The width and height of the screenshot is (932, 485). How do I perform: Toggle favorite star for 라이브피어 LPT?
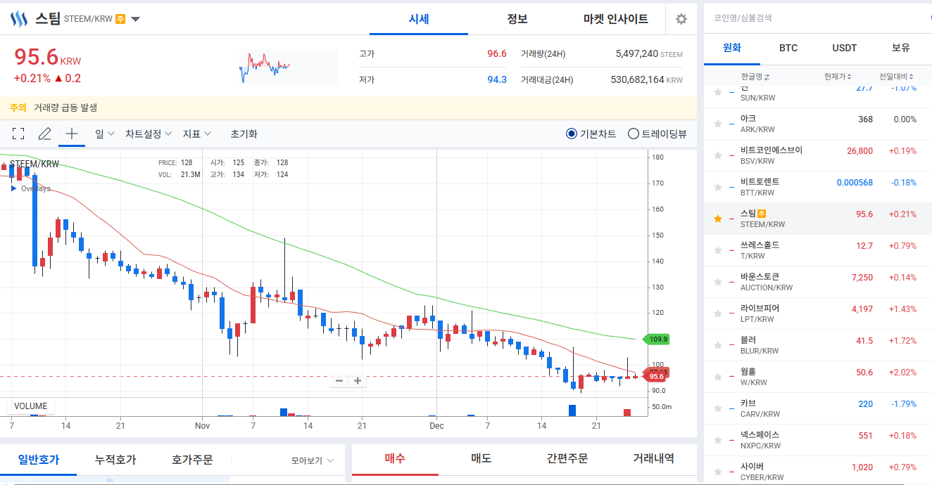pos(718,313)
